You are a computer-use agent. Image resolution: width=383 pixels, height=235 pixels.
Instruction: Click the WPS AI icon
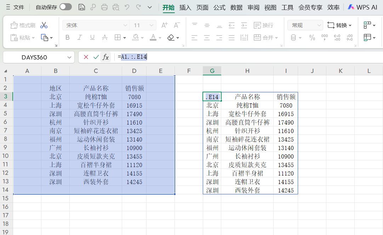click(351, 6)
